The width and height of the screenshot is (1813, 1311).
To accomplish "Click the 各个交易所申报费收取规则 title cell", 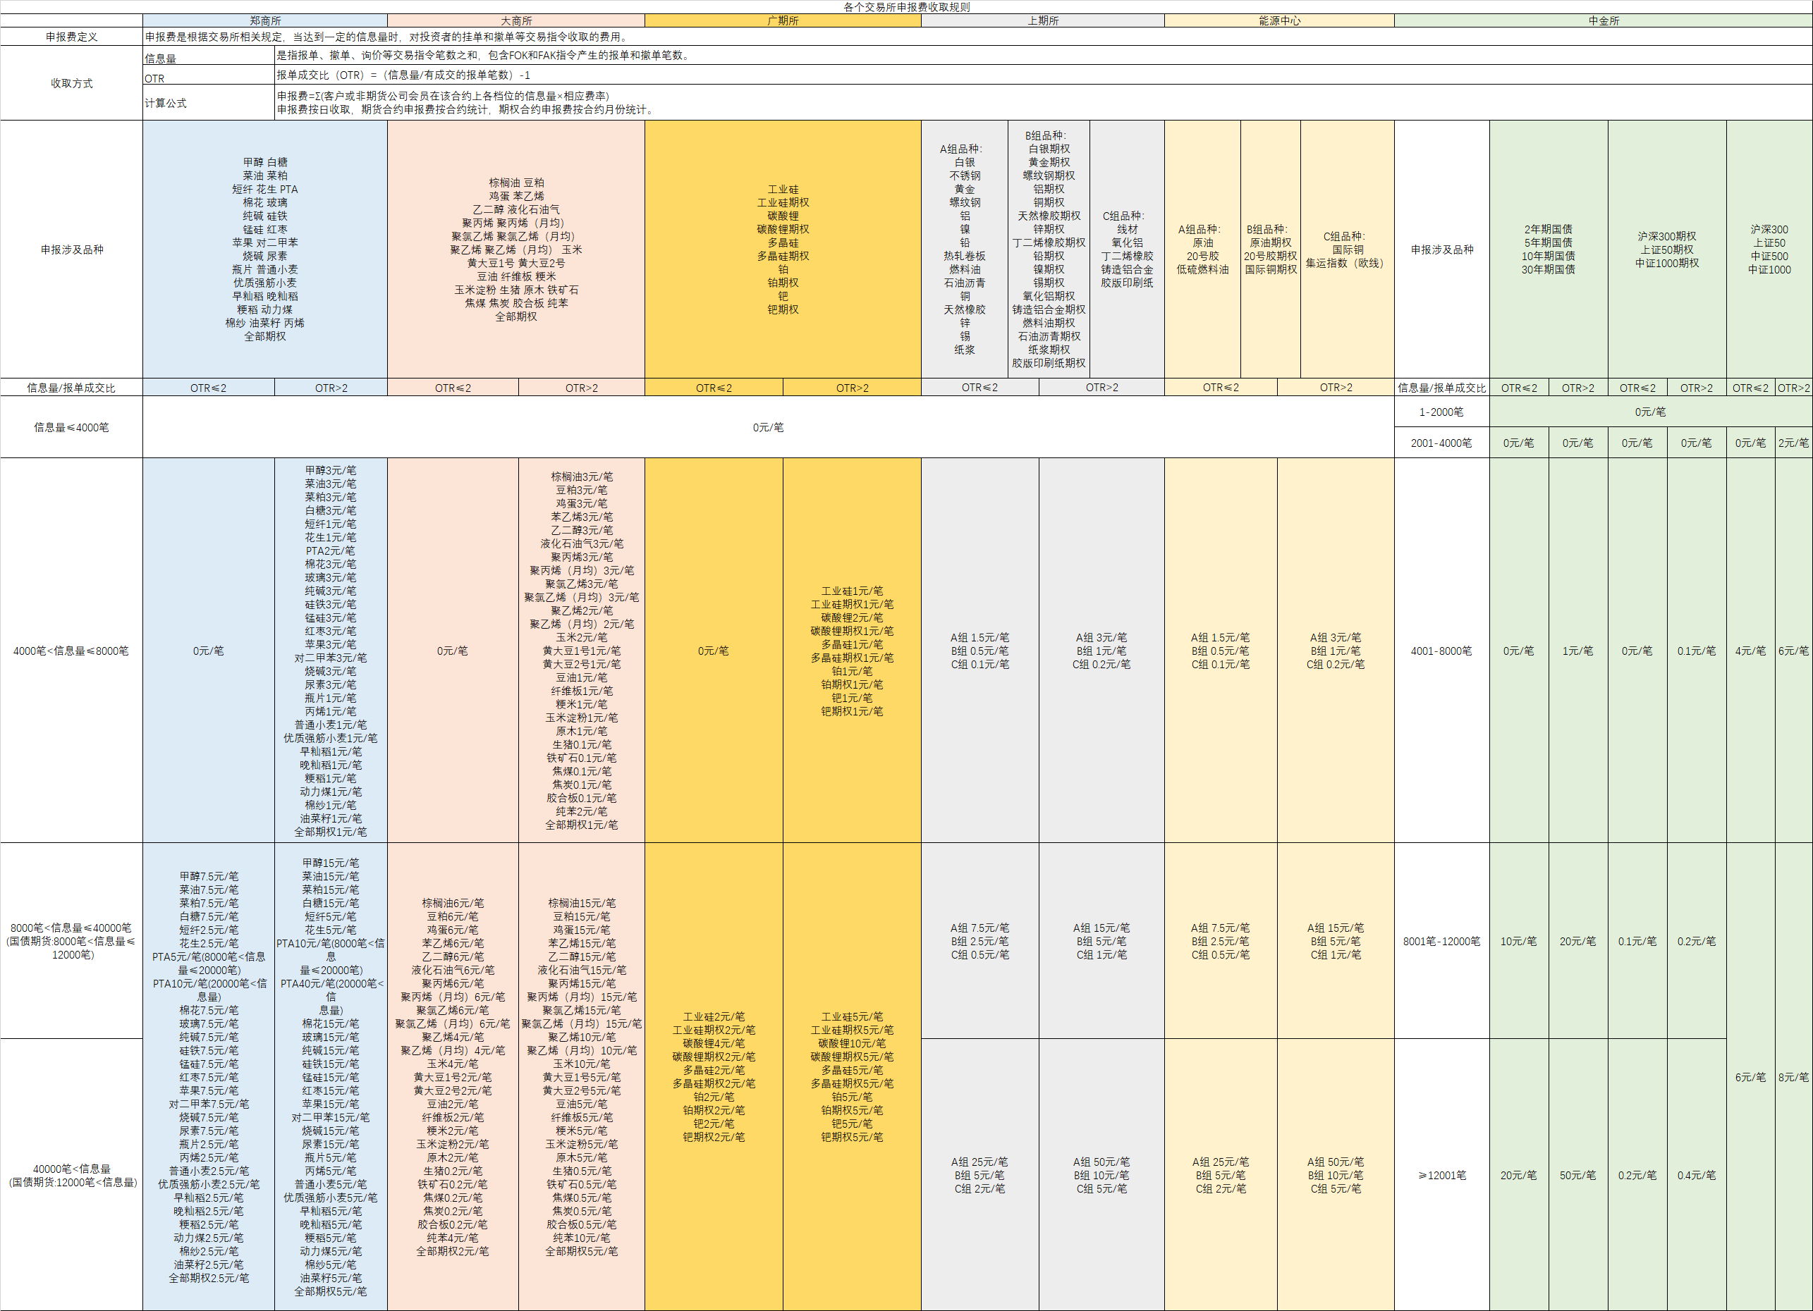I will pos(907,7).
